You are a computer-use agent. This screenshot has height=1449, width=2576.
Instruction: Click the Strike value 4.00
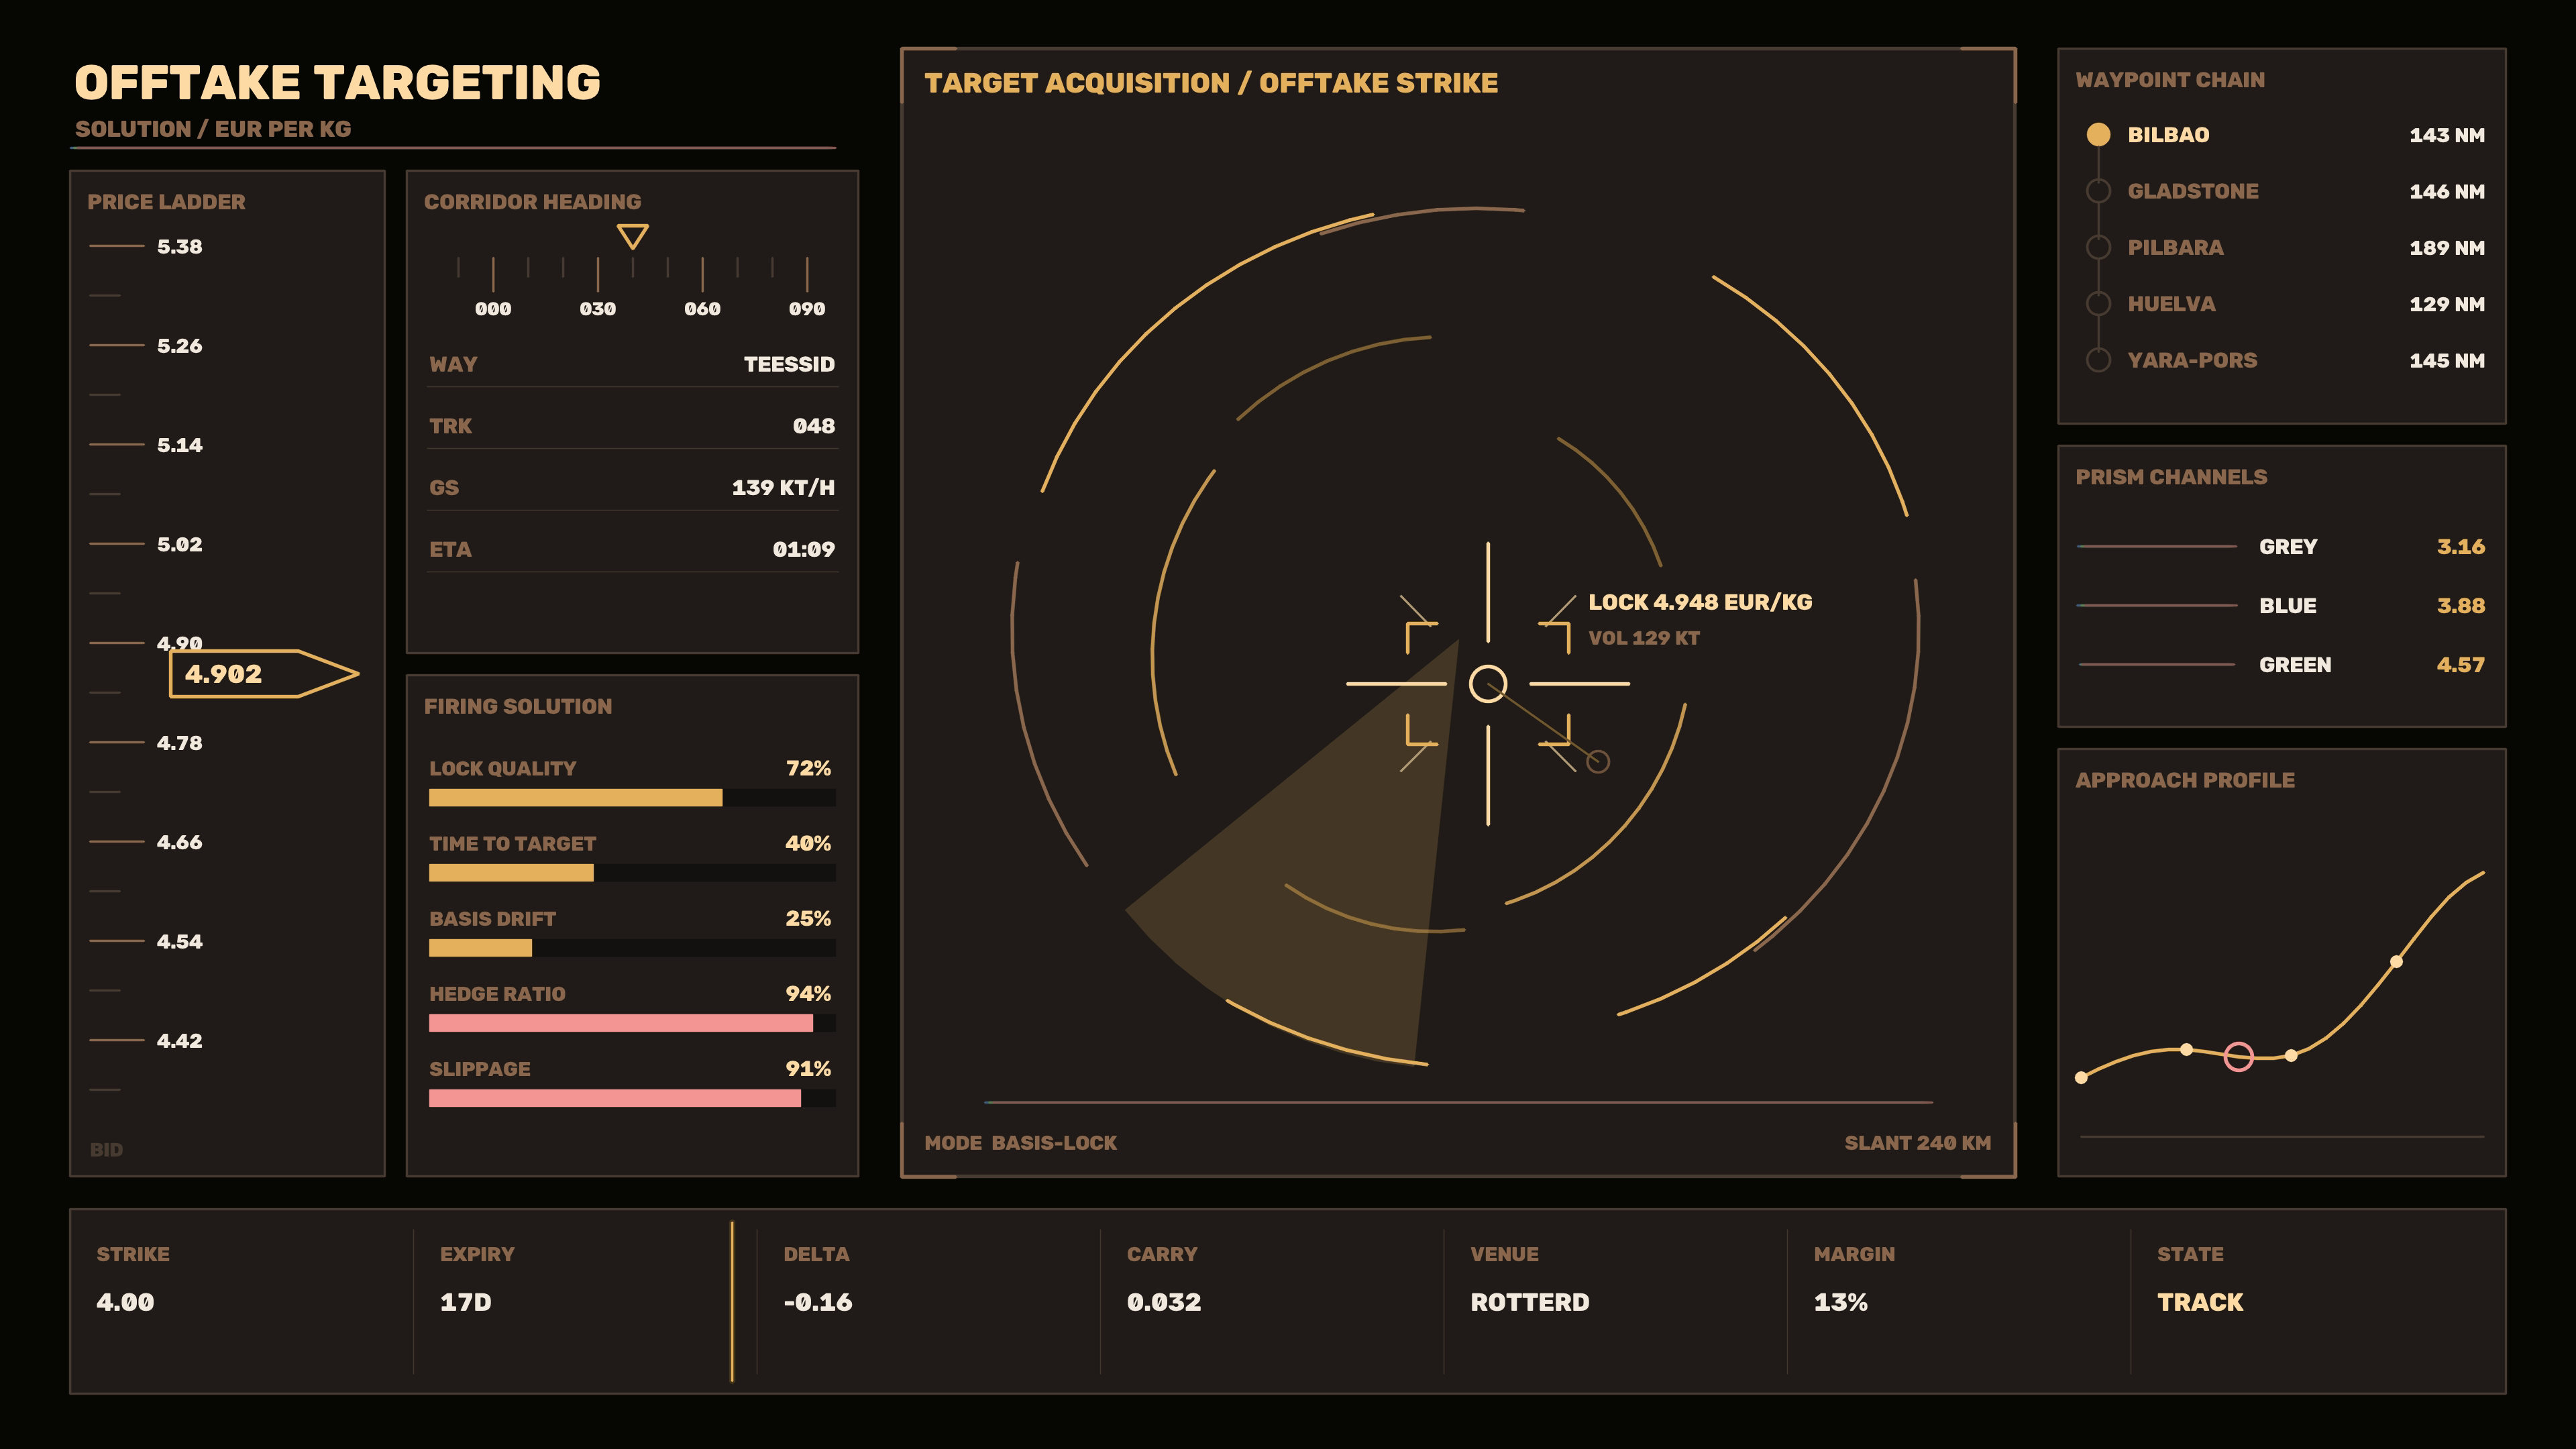(125, 1302)
